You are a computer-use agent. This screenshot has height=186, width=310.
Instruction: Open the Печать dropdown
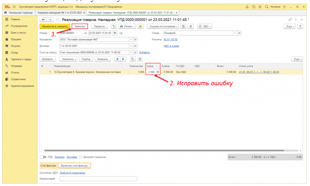[x=127, y=26]
